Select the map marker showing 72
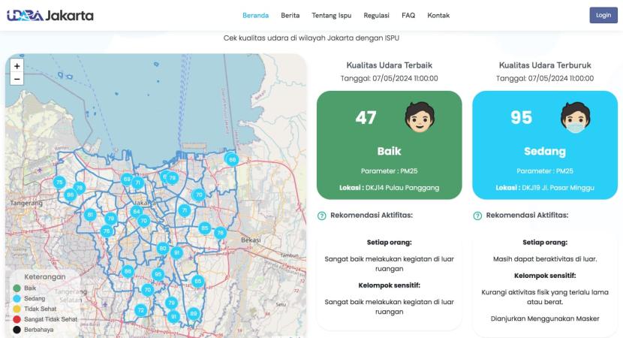 (x=140, y=309)
